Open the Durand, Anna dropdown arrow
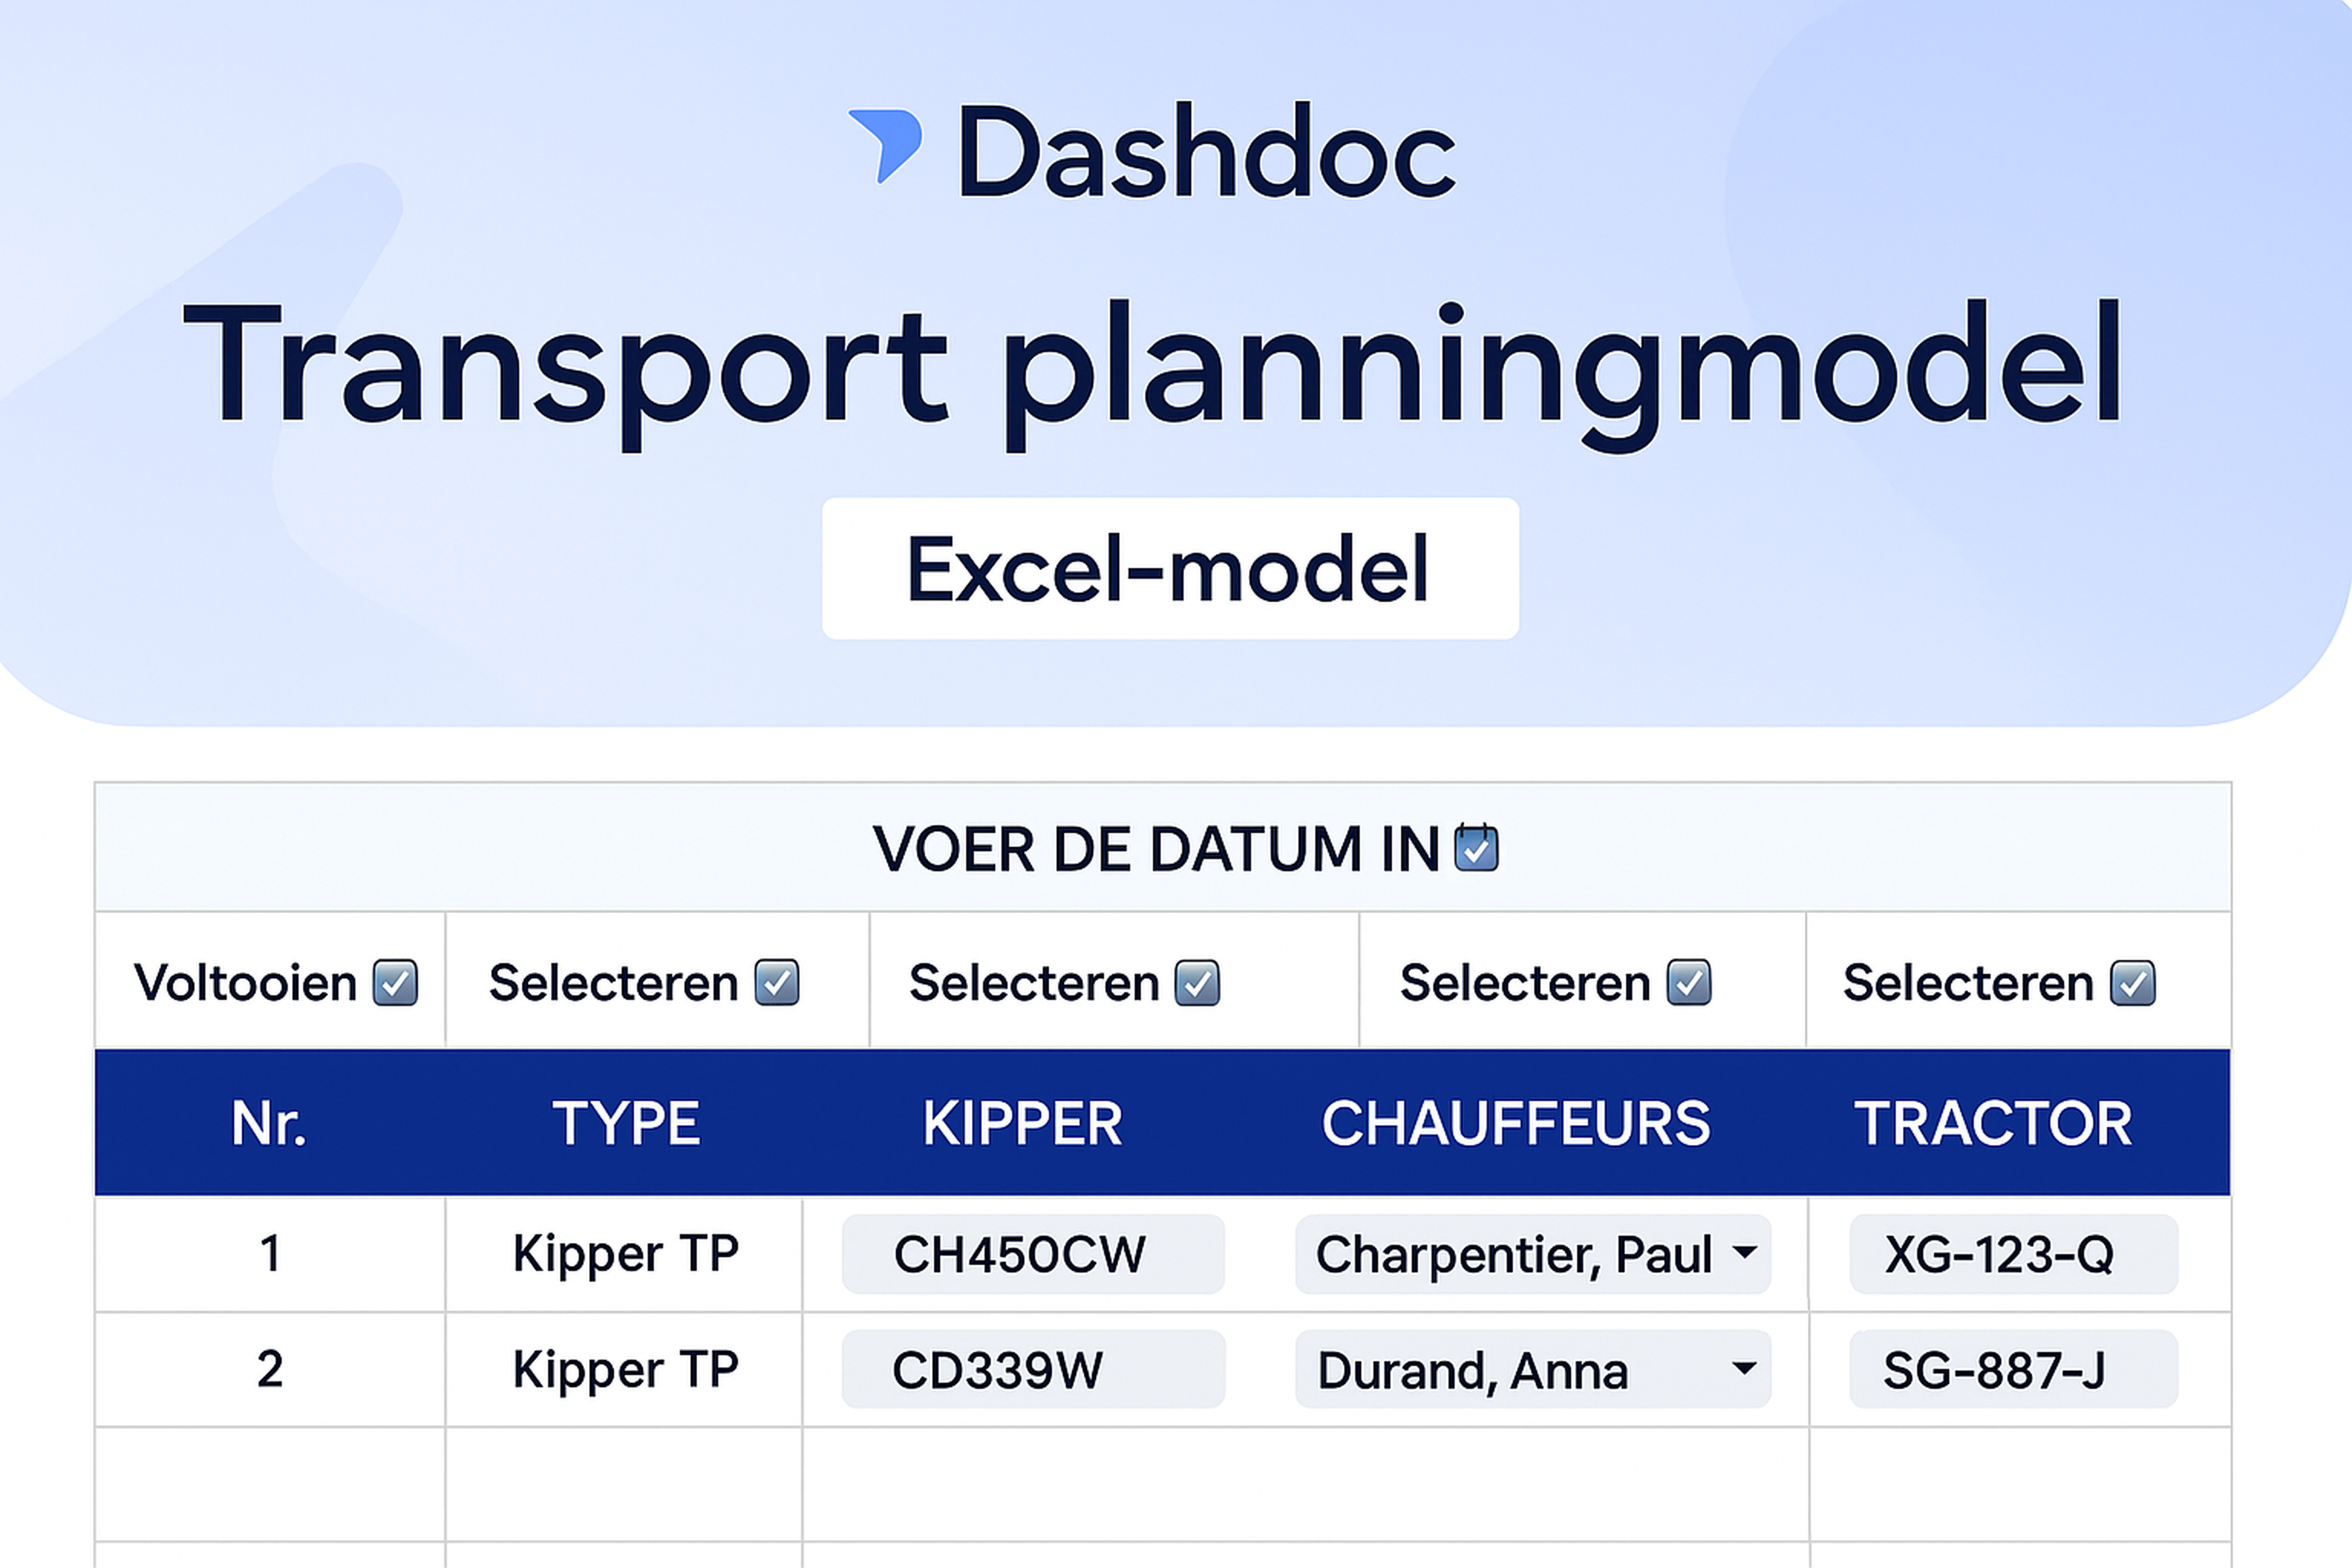The width and height of the screenshot is (2352, 1568). pyautogui.click(x=1745, y=1367)
